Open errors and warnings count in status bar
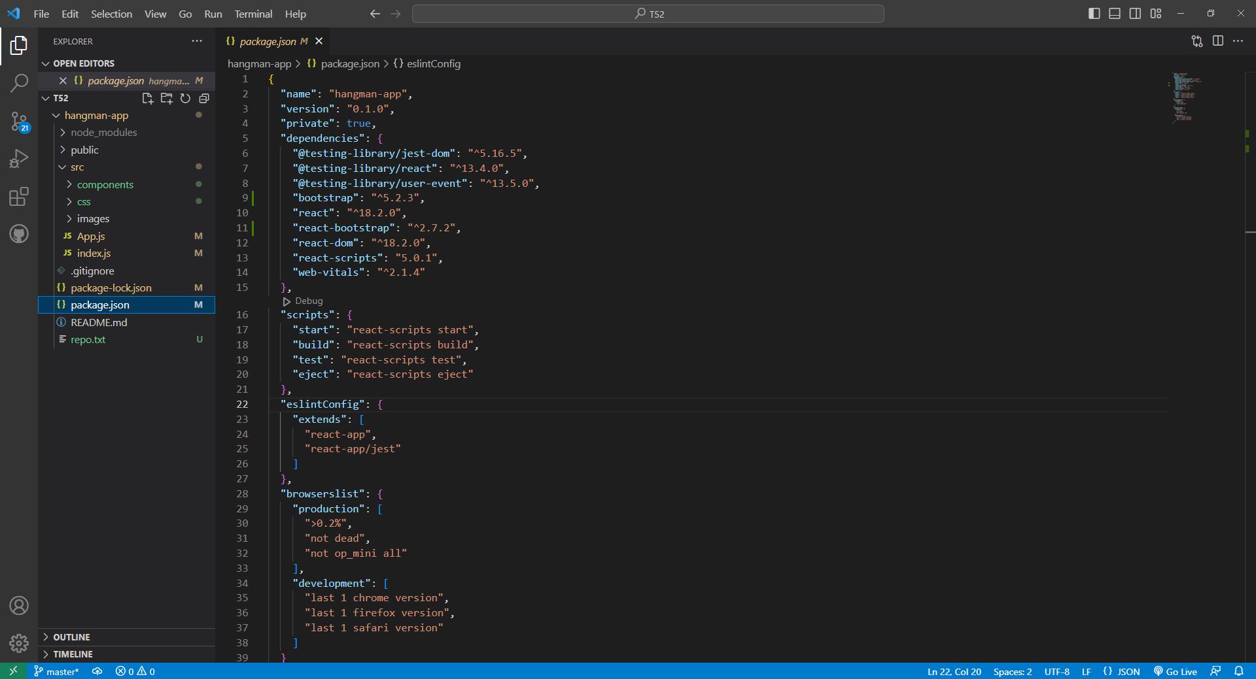This screenshot has width=1256, height=679. tap(135, 671)
